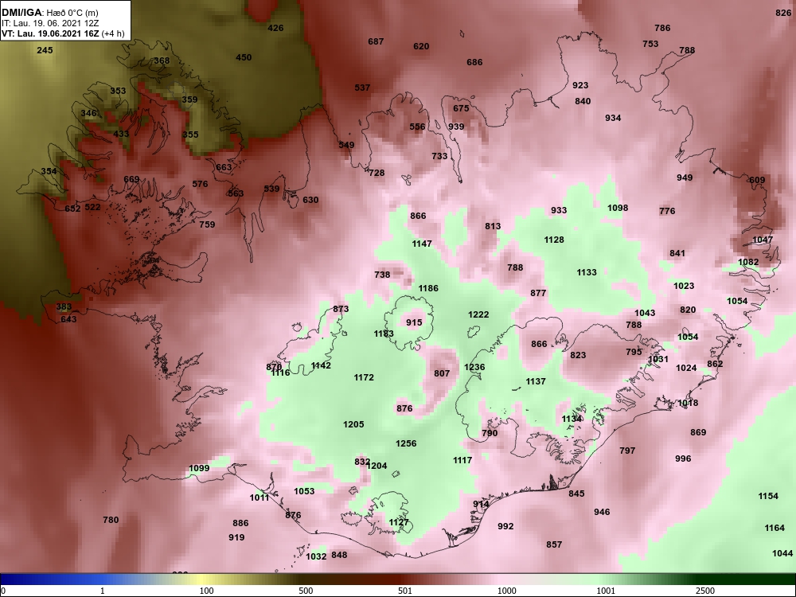Click the map value 759
This screenshot has height=597, width=796.
pyautogui.click(x=207, y=224)
